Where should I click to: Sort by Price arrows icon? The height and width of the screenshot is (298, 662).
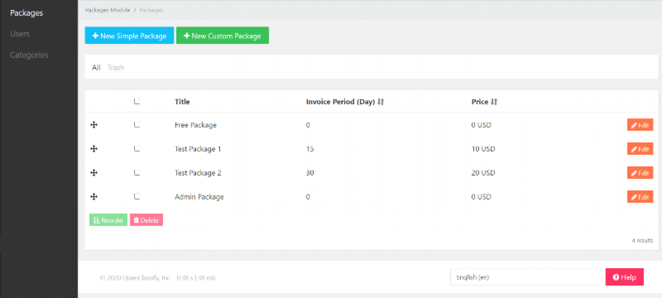(494, 102)
